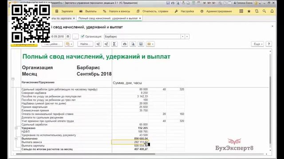This screenshot has width=284, height=159.
Task: Select the 152 265 Удержано total cell
Action: tap(130, 128)
